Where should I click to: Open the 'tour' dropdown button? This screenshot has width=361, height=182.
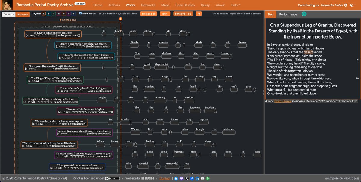point(165,14)
